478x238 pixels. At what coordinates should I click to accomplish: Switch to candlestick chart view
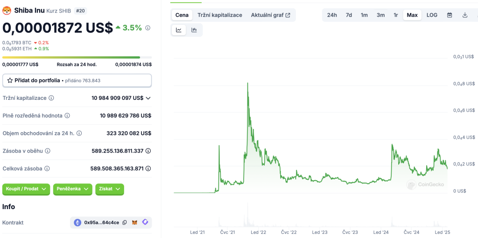click(194, 30)
